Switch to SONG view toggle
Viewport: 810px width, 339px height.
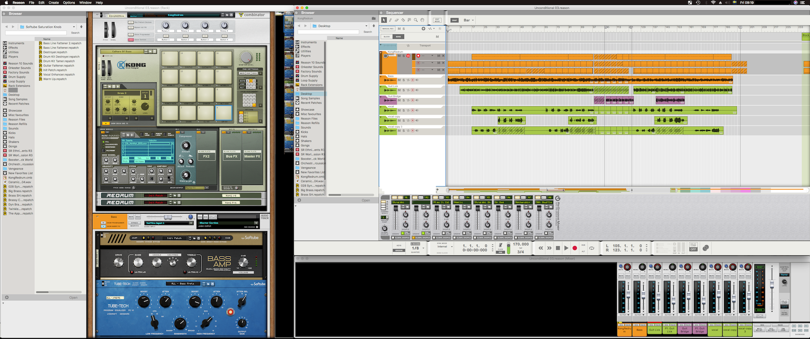point(398,36)
